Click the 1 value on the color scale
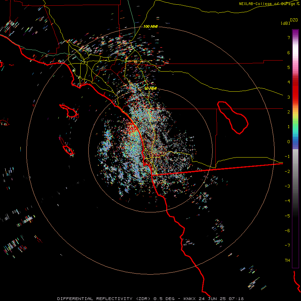The image size is (301, 301). pyautogui.click(x=289, y=127)
